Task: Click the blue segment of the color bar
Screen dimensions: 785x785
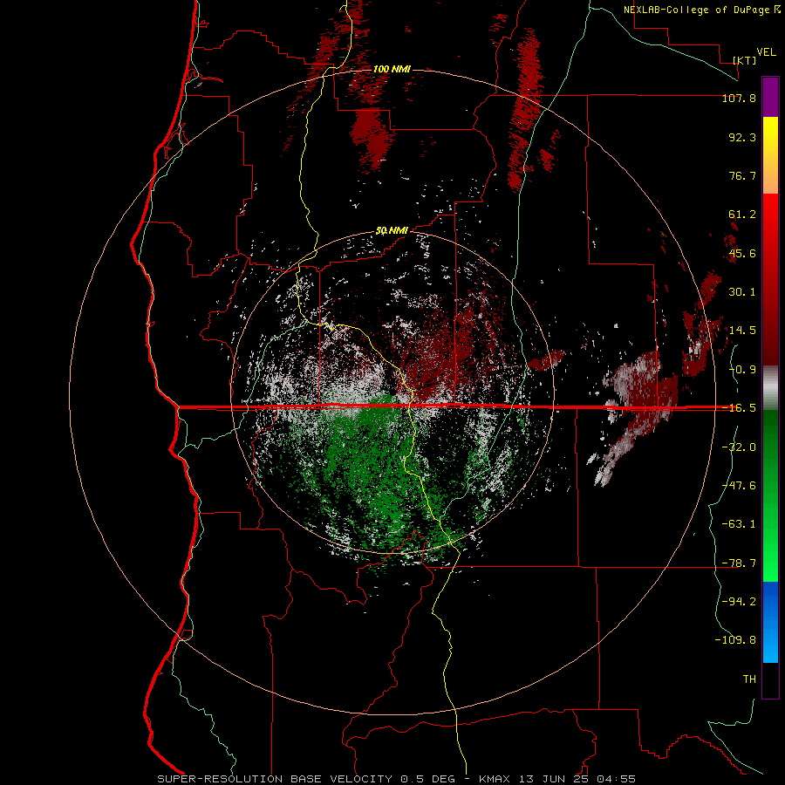Action: pyautogui.click(x=770, y=622)
